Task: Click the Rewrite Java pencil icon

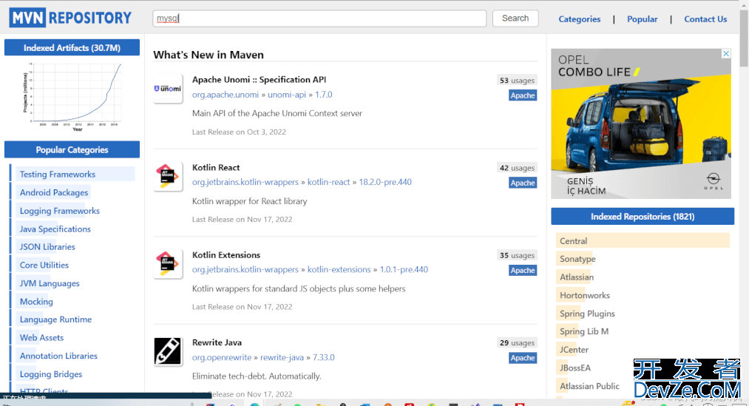Action: pyautogui.click(x=168, y=351)
